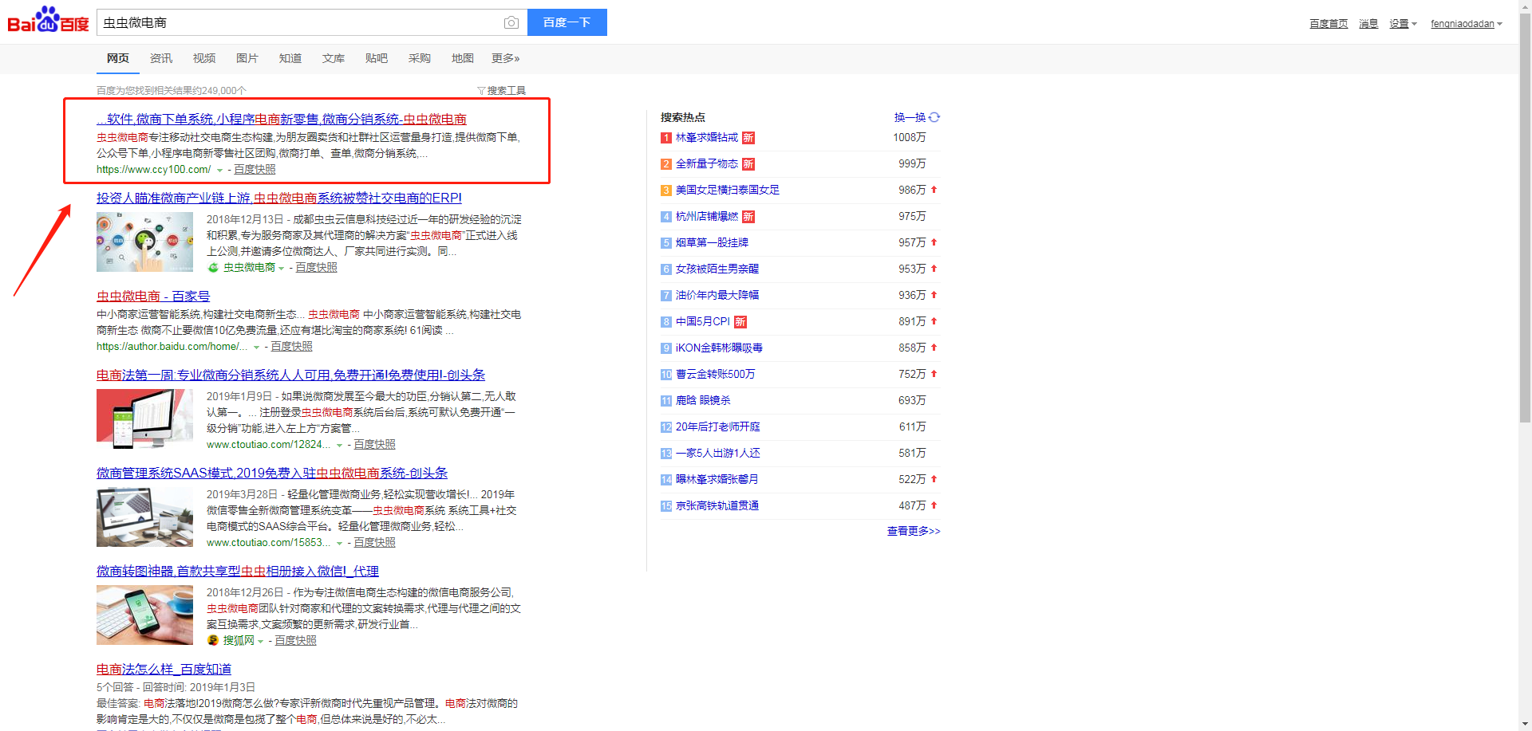Open hot search 京张高铁轨道贯通
Viewport: 1532px width, 731px height.
point(717,506)
